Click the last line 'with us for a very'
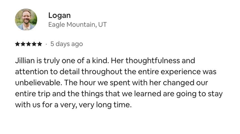The image size is (240, 134). 73,105
